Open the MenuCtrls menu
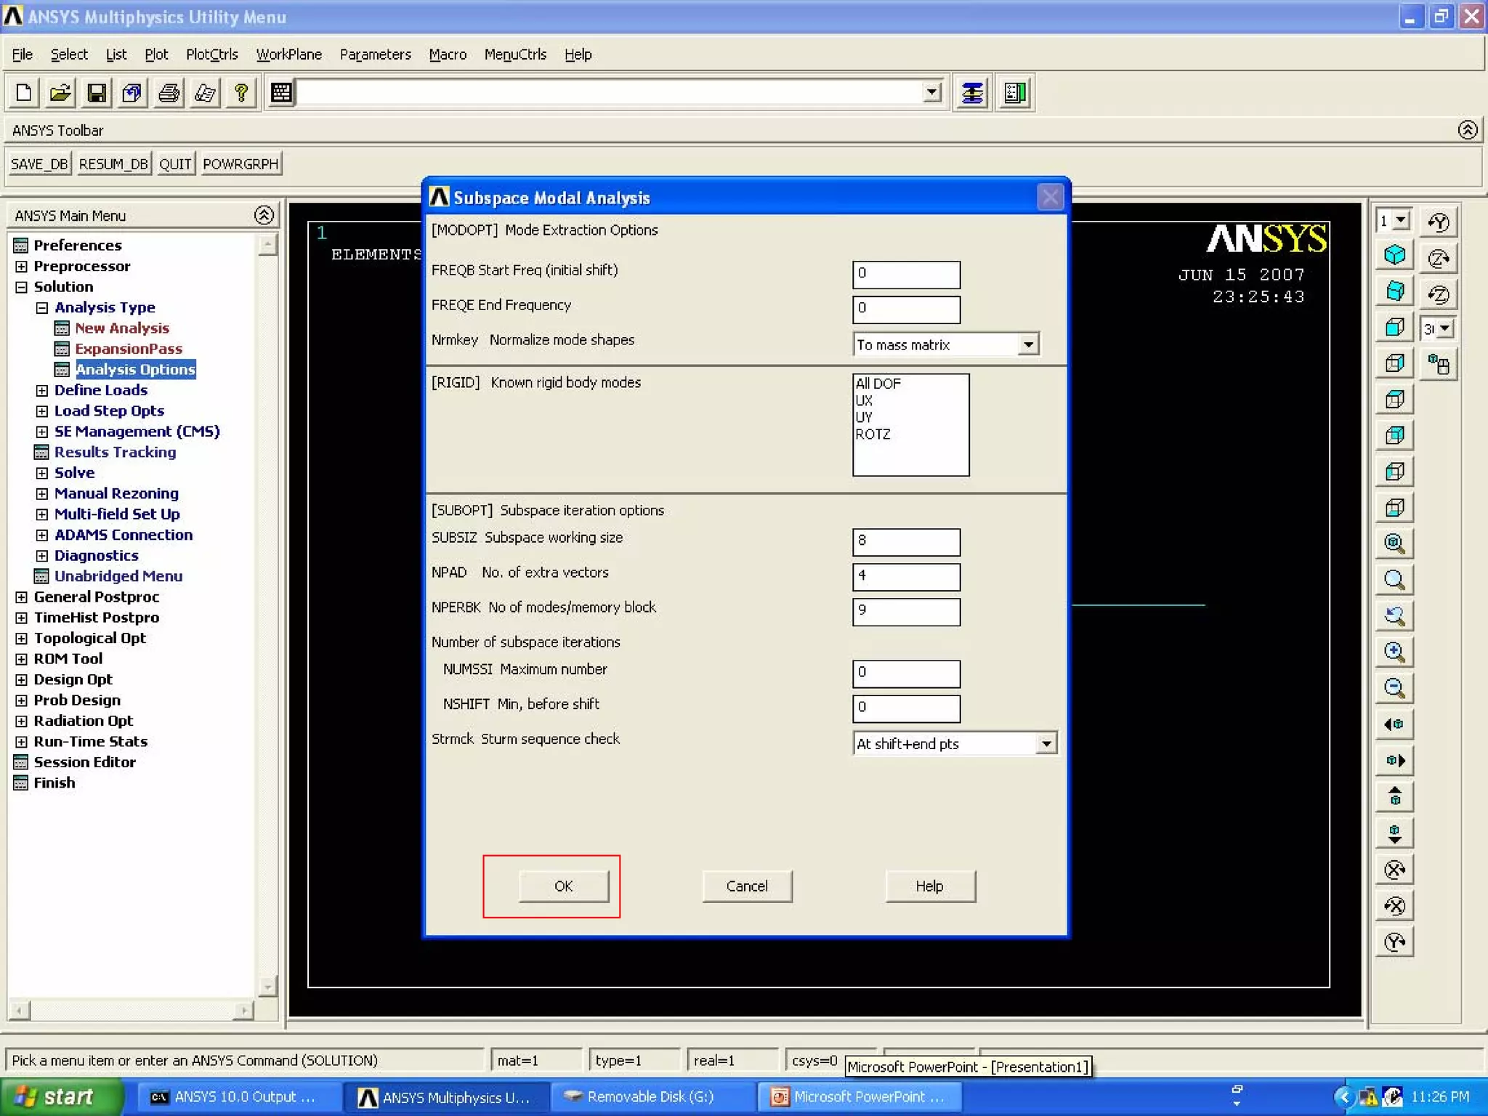The width and height of the screenshot is (1488, 1116). [515, 54]
